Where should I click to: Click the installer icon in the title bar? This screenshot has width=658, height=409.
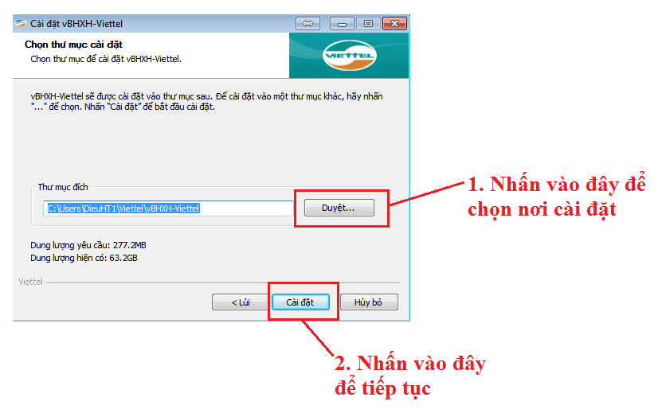coord(21,23)
